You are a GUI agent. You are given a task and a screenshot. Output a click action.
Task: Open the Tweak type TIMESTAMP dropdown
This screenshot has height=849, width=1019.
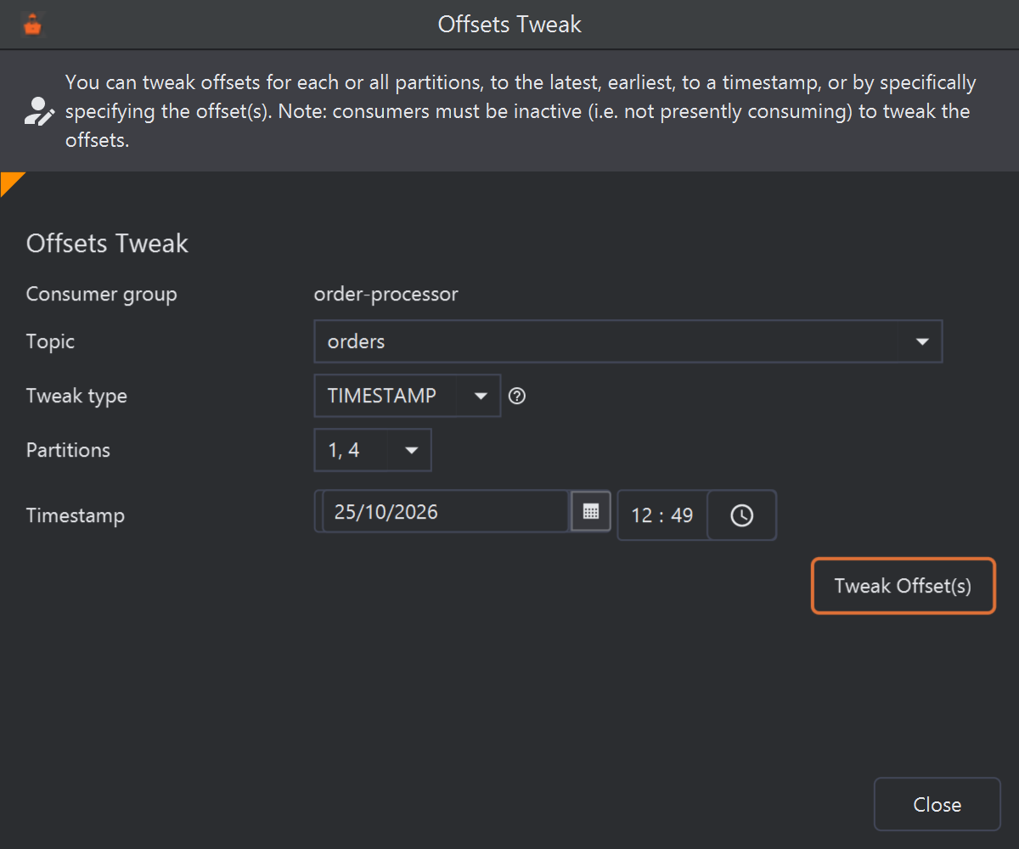pos(408,396)
